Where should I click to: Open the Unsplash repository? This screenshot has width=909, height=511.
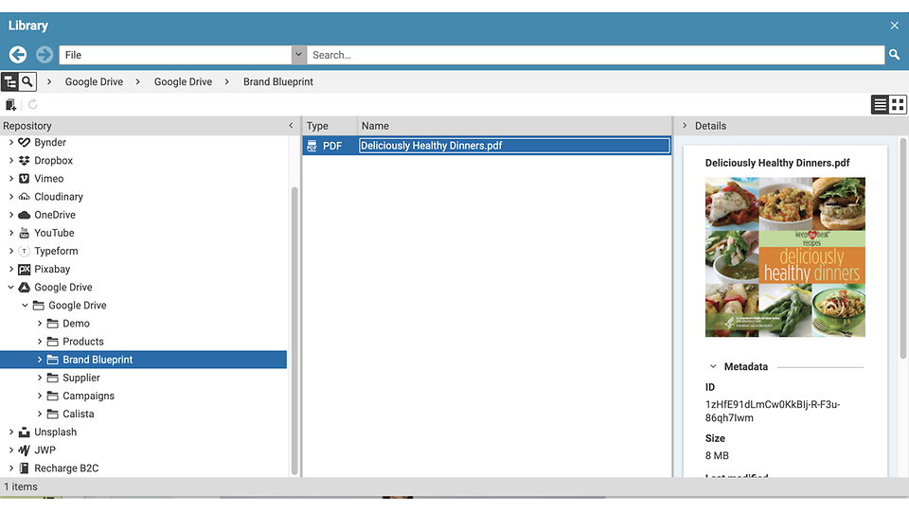55,432
